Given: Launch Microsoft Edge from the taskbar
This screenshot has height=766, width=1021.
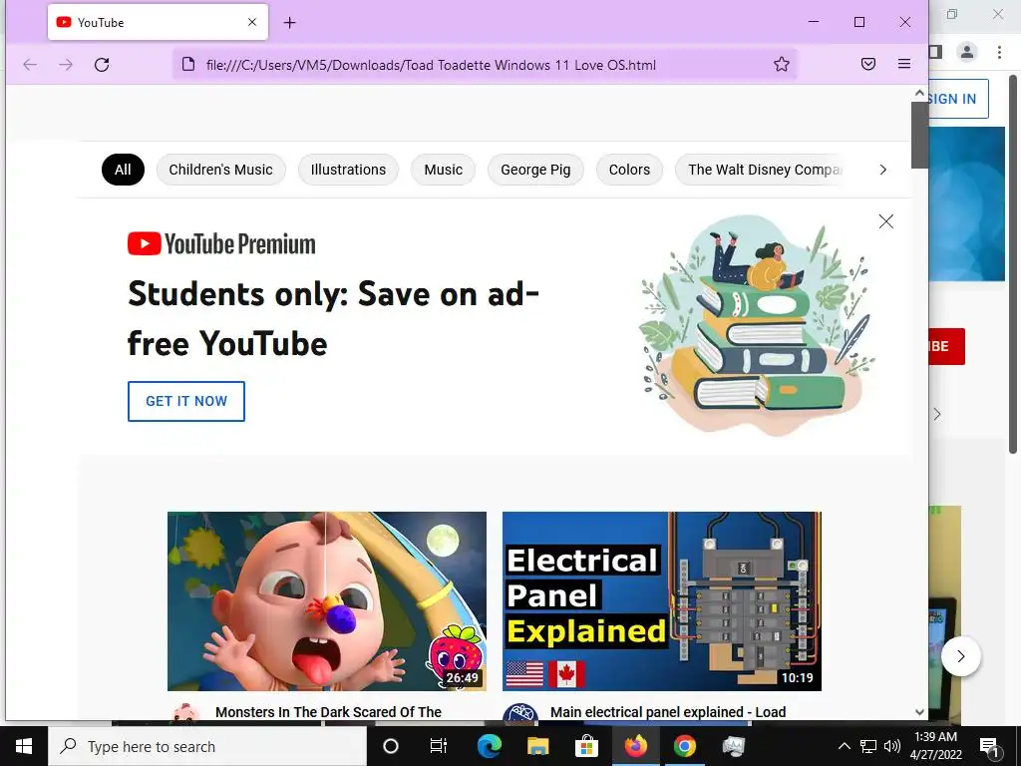Looking at the screenshot, I should [x=489, y=746].
